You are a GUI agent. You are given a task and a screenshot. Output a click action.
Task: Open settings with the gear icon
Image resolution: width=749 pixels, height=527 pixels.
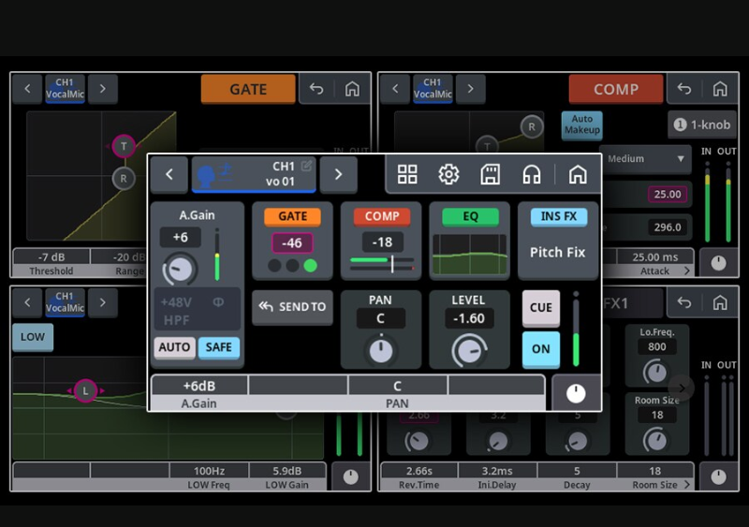point(448,174)
